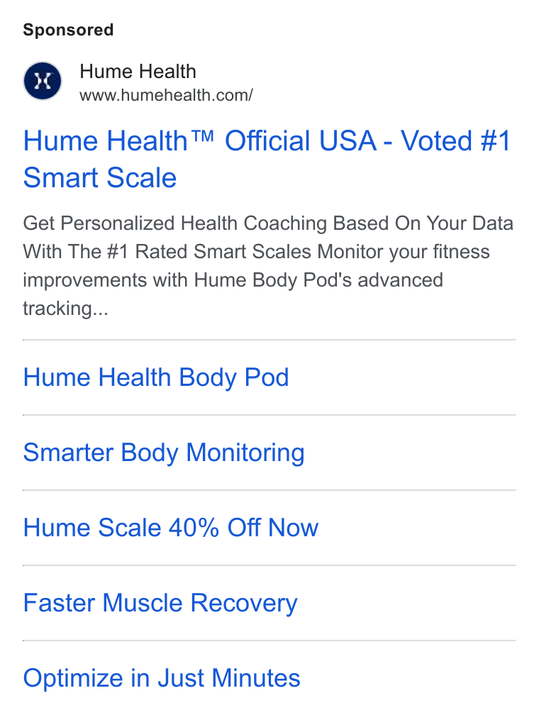This screenshot has height=715, width=539.
Task: Click the word 'Pod' in the Body Pod sitelink
Action: pos(267,377)
